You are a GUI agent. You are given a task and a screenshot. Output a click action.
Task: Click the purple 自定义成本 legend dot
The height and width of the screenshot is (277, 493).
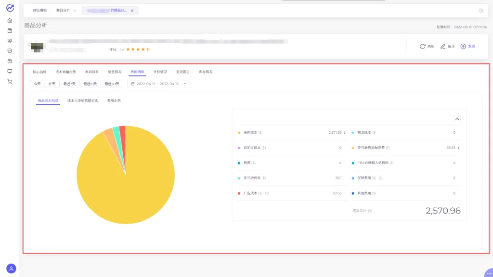coord(239,148)
